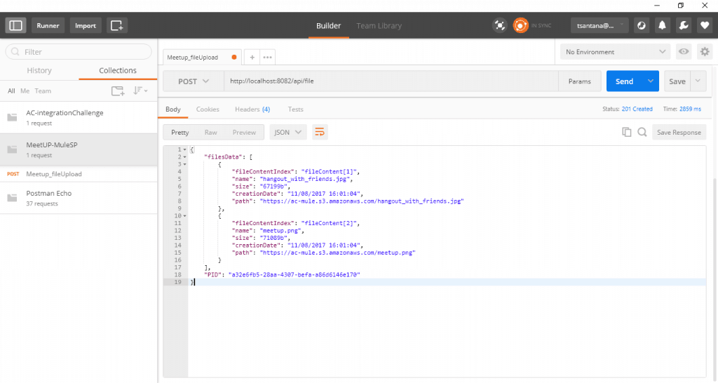The width and height of the screenshot is (718, 383).
Task: Open the notifications bell icon
Action: point(662,25)
